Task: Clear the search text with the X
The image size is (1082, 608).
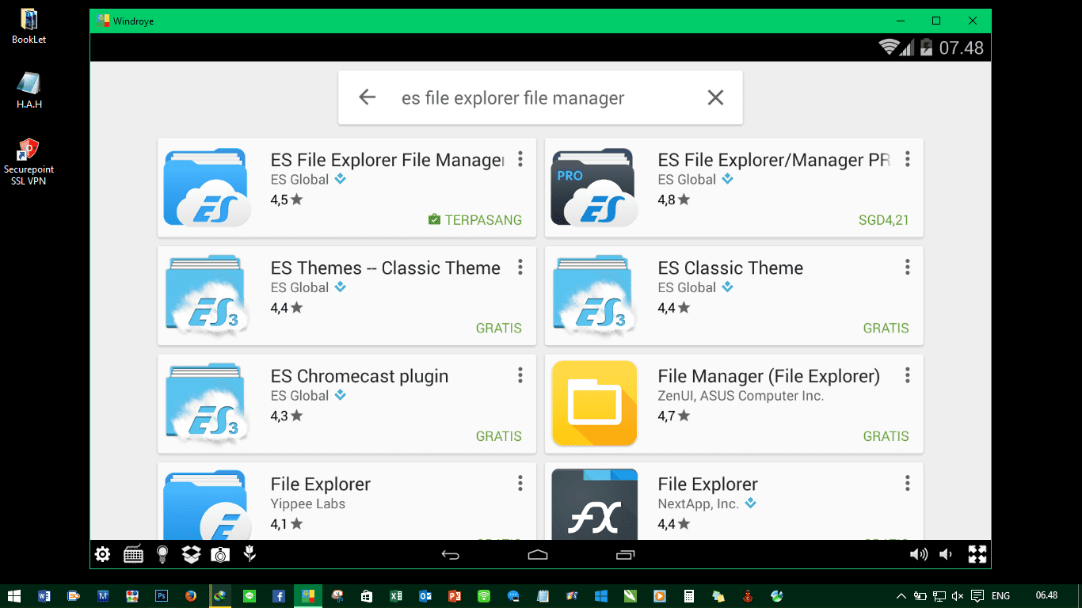Action: point(715,97)
